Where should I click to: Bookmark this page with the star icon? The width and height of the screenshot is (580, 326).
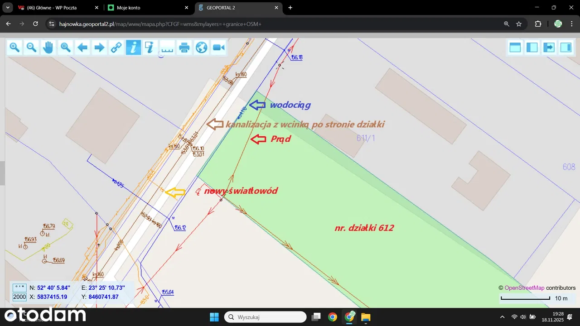coord(519,24)
